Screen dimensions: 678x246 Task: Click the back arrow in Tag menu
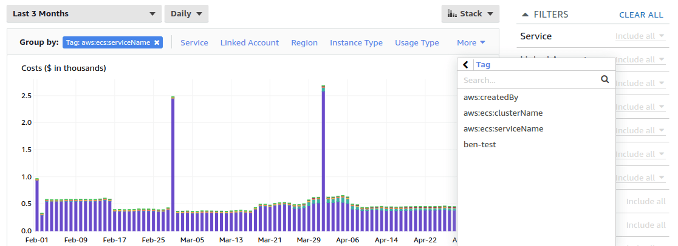click(x=466, y=65)
